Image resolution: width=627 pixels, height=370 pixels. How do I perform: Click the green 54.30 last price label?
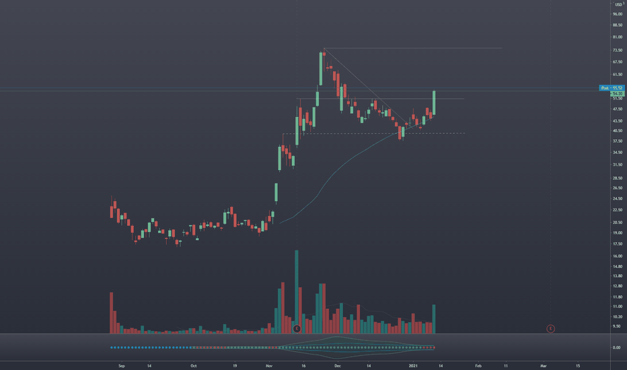[x=618, y=94]
